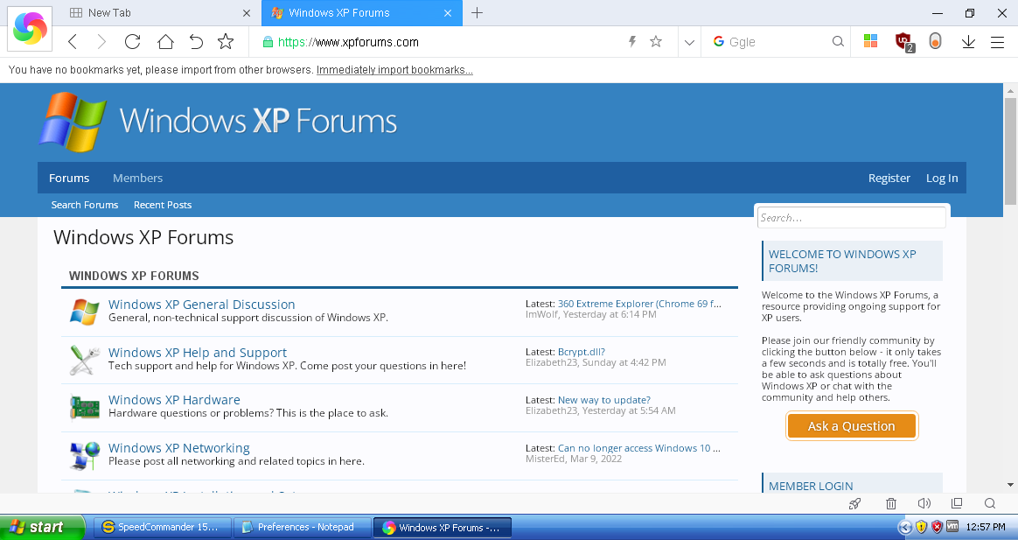Screen dimensions: 1018x540
Task: Open the uBlock Origin extension icon
Action: pyautogui.click(x=903, y=42)
